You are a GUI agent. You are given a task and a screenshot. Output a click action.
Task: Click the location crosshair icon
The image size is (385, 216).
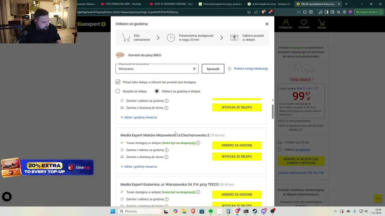[x=229, y=69]
